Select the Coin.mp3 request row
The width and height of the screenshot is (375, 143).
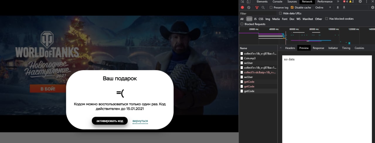258,58
